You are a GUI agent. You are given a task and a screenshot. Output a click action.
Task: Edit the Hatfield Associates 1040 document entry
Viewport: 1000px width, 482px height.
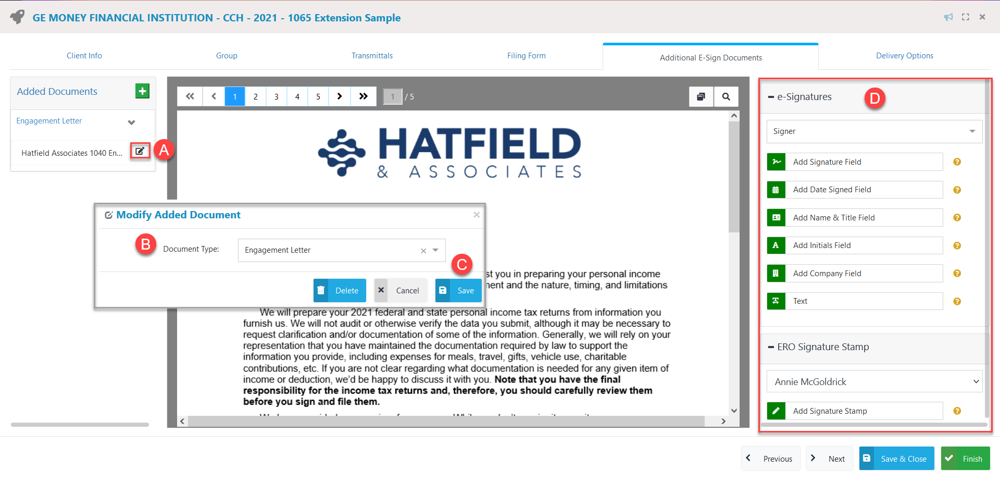click(x=140, y=151)
